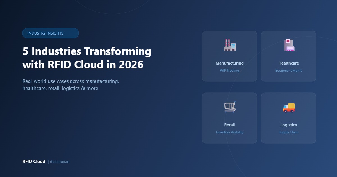The image size is (337, 177).
Task: Toggle Equipment Mgmt under Healthcare
Action: (288, 71)
